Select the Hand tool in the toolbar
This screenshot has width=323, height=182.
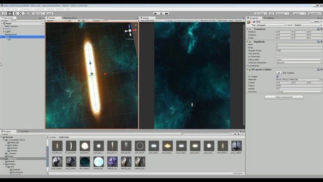point(4,14)
